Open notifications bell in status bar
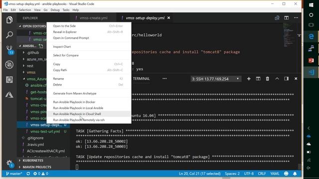The height and width of the screenshot is (179, 319). [x=295, y=174]
